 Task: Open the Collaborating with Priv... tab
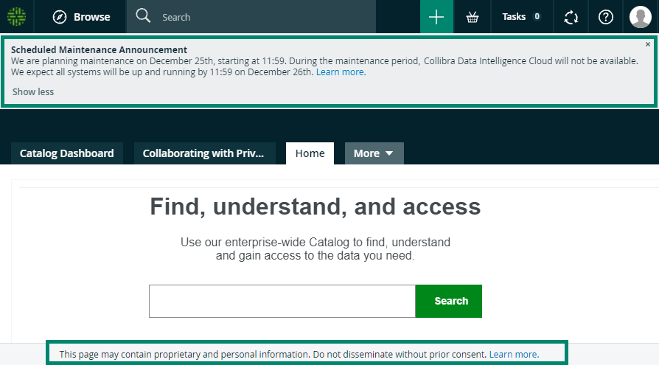(x=203, y=153)
